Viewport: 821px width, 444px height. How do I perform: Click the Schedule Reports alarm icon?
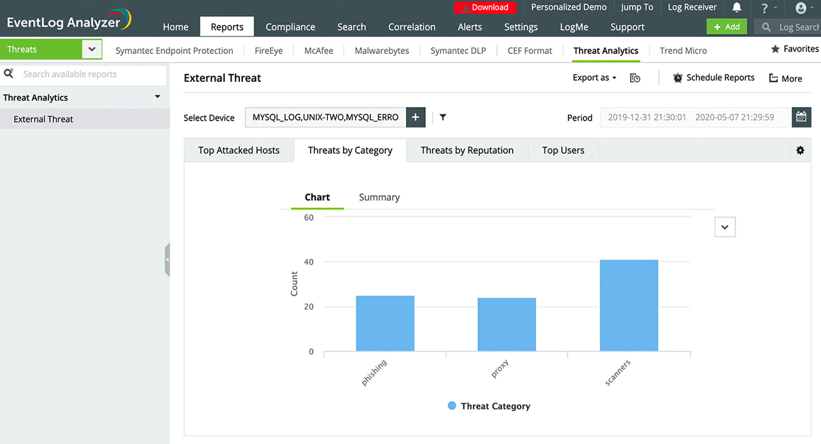678,77
